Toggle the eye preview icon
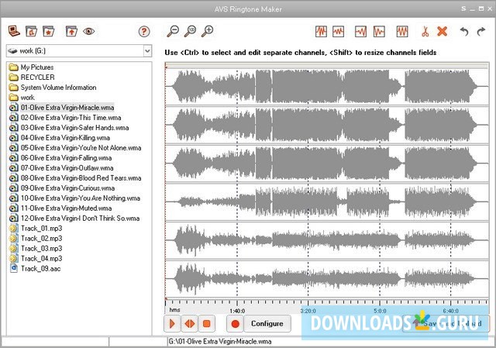 click(89, 31)
